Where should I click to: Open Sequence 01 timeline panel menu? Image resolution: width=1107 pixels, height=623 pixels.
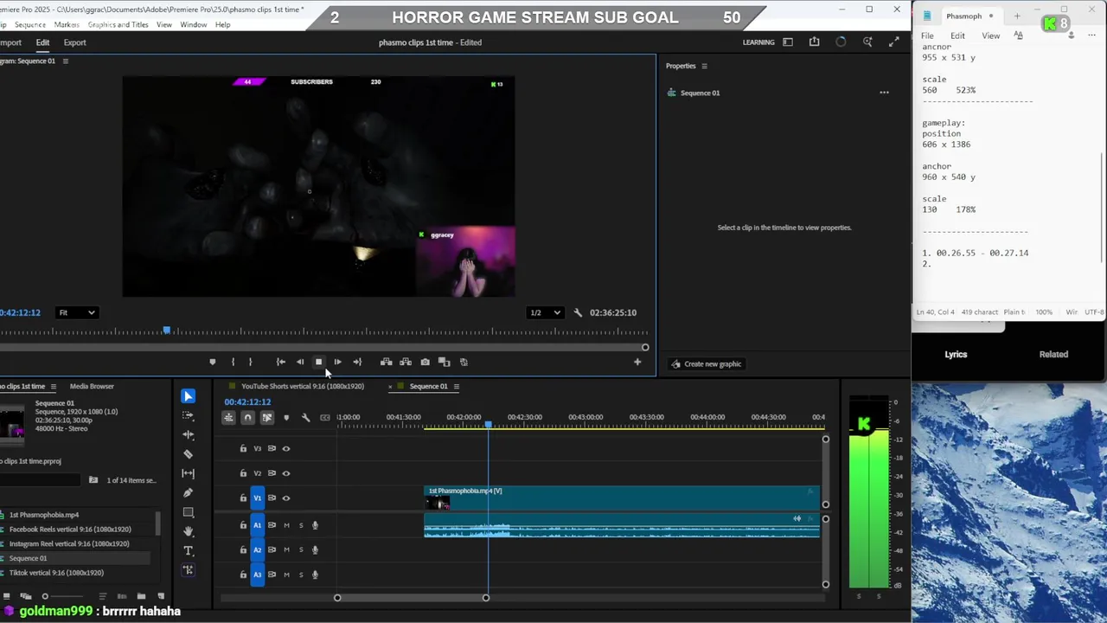click(456, 387)
